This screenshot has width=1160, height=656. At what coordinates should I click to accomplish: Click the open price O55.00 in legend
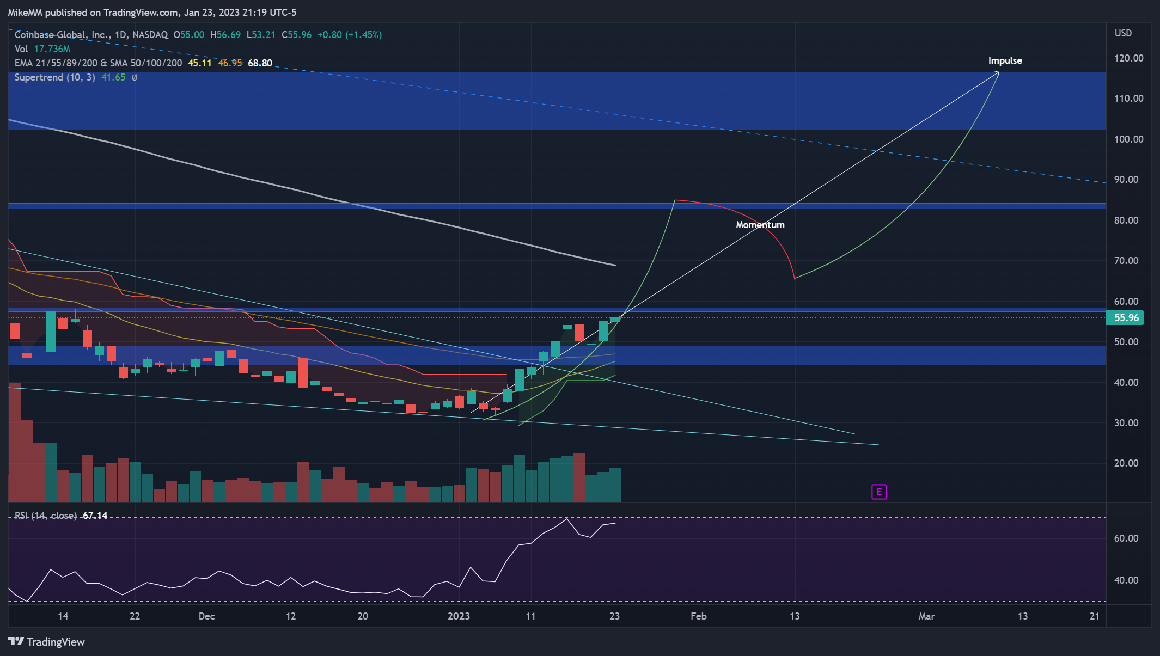click(189, 35)
